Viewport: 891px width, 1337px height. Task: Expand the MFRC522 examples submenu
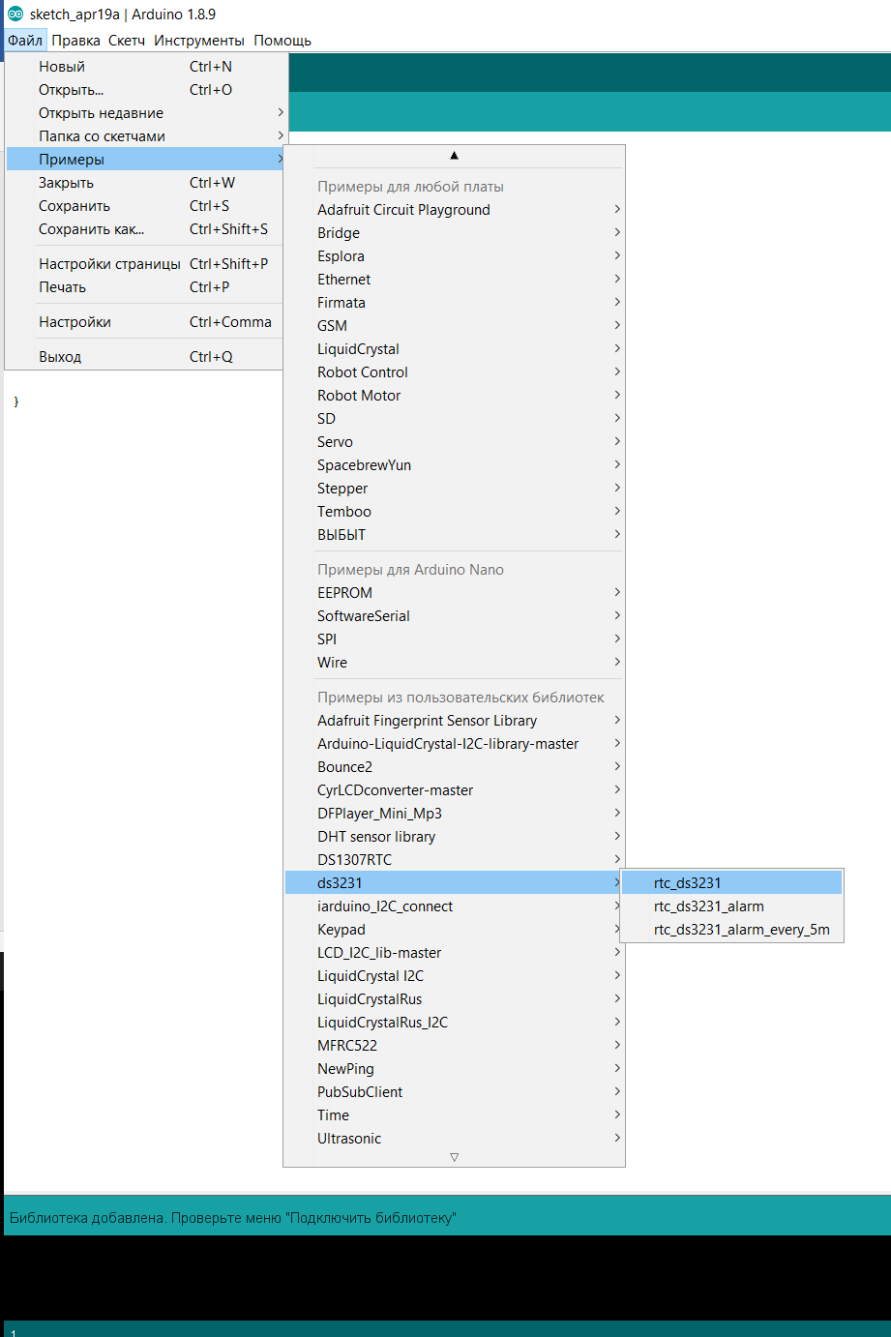[x=454, y=1046]
